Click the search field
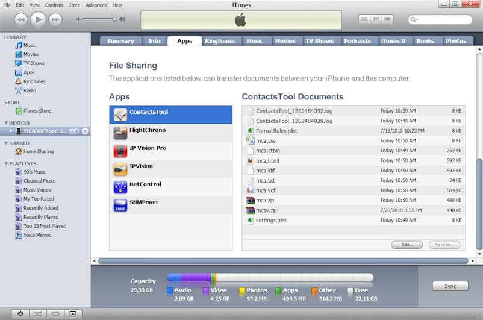 (x=440, y=20)
